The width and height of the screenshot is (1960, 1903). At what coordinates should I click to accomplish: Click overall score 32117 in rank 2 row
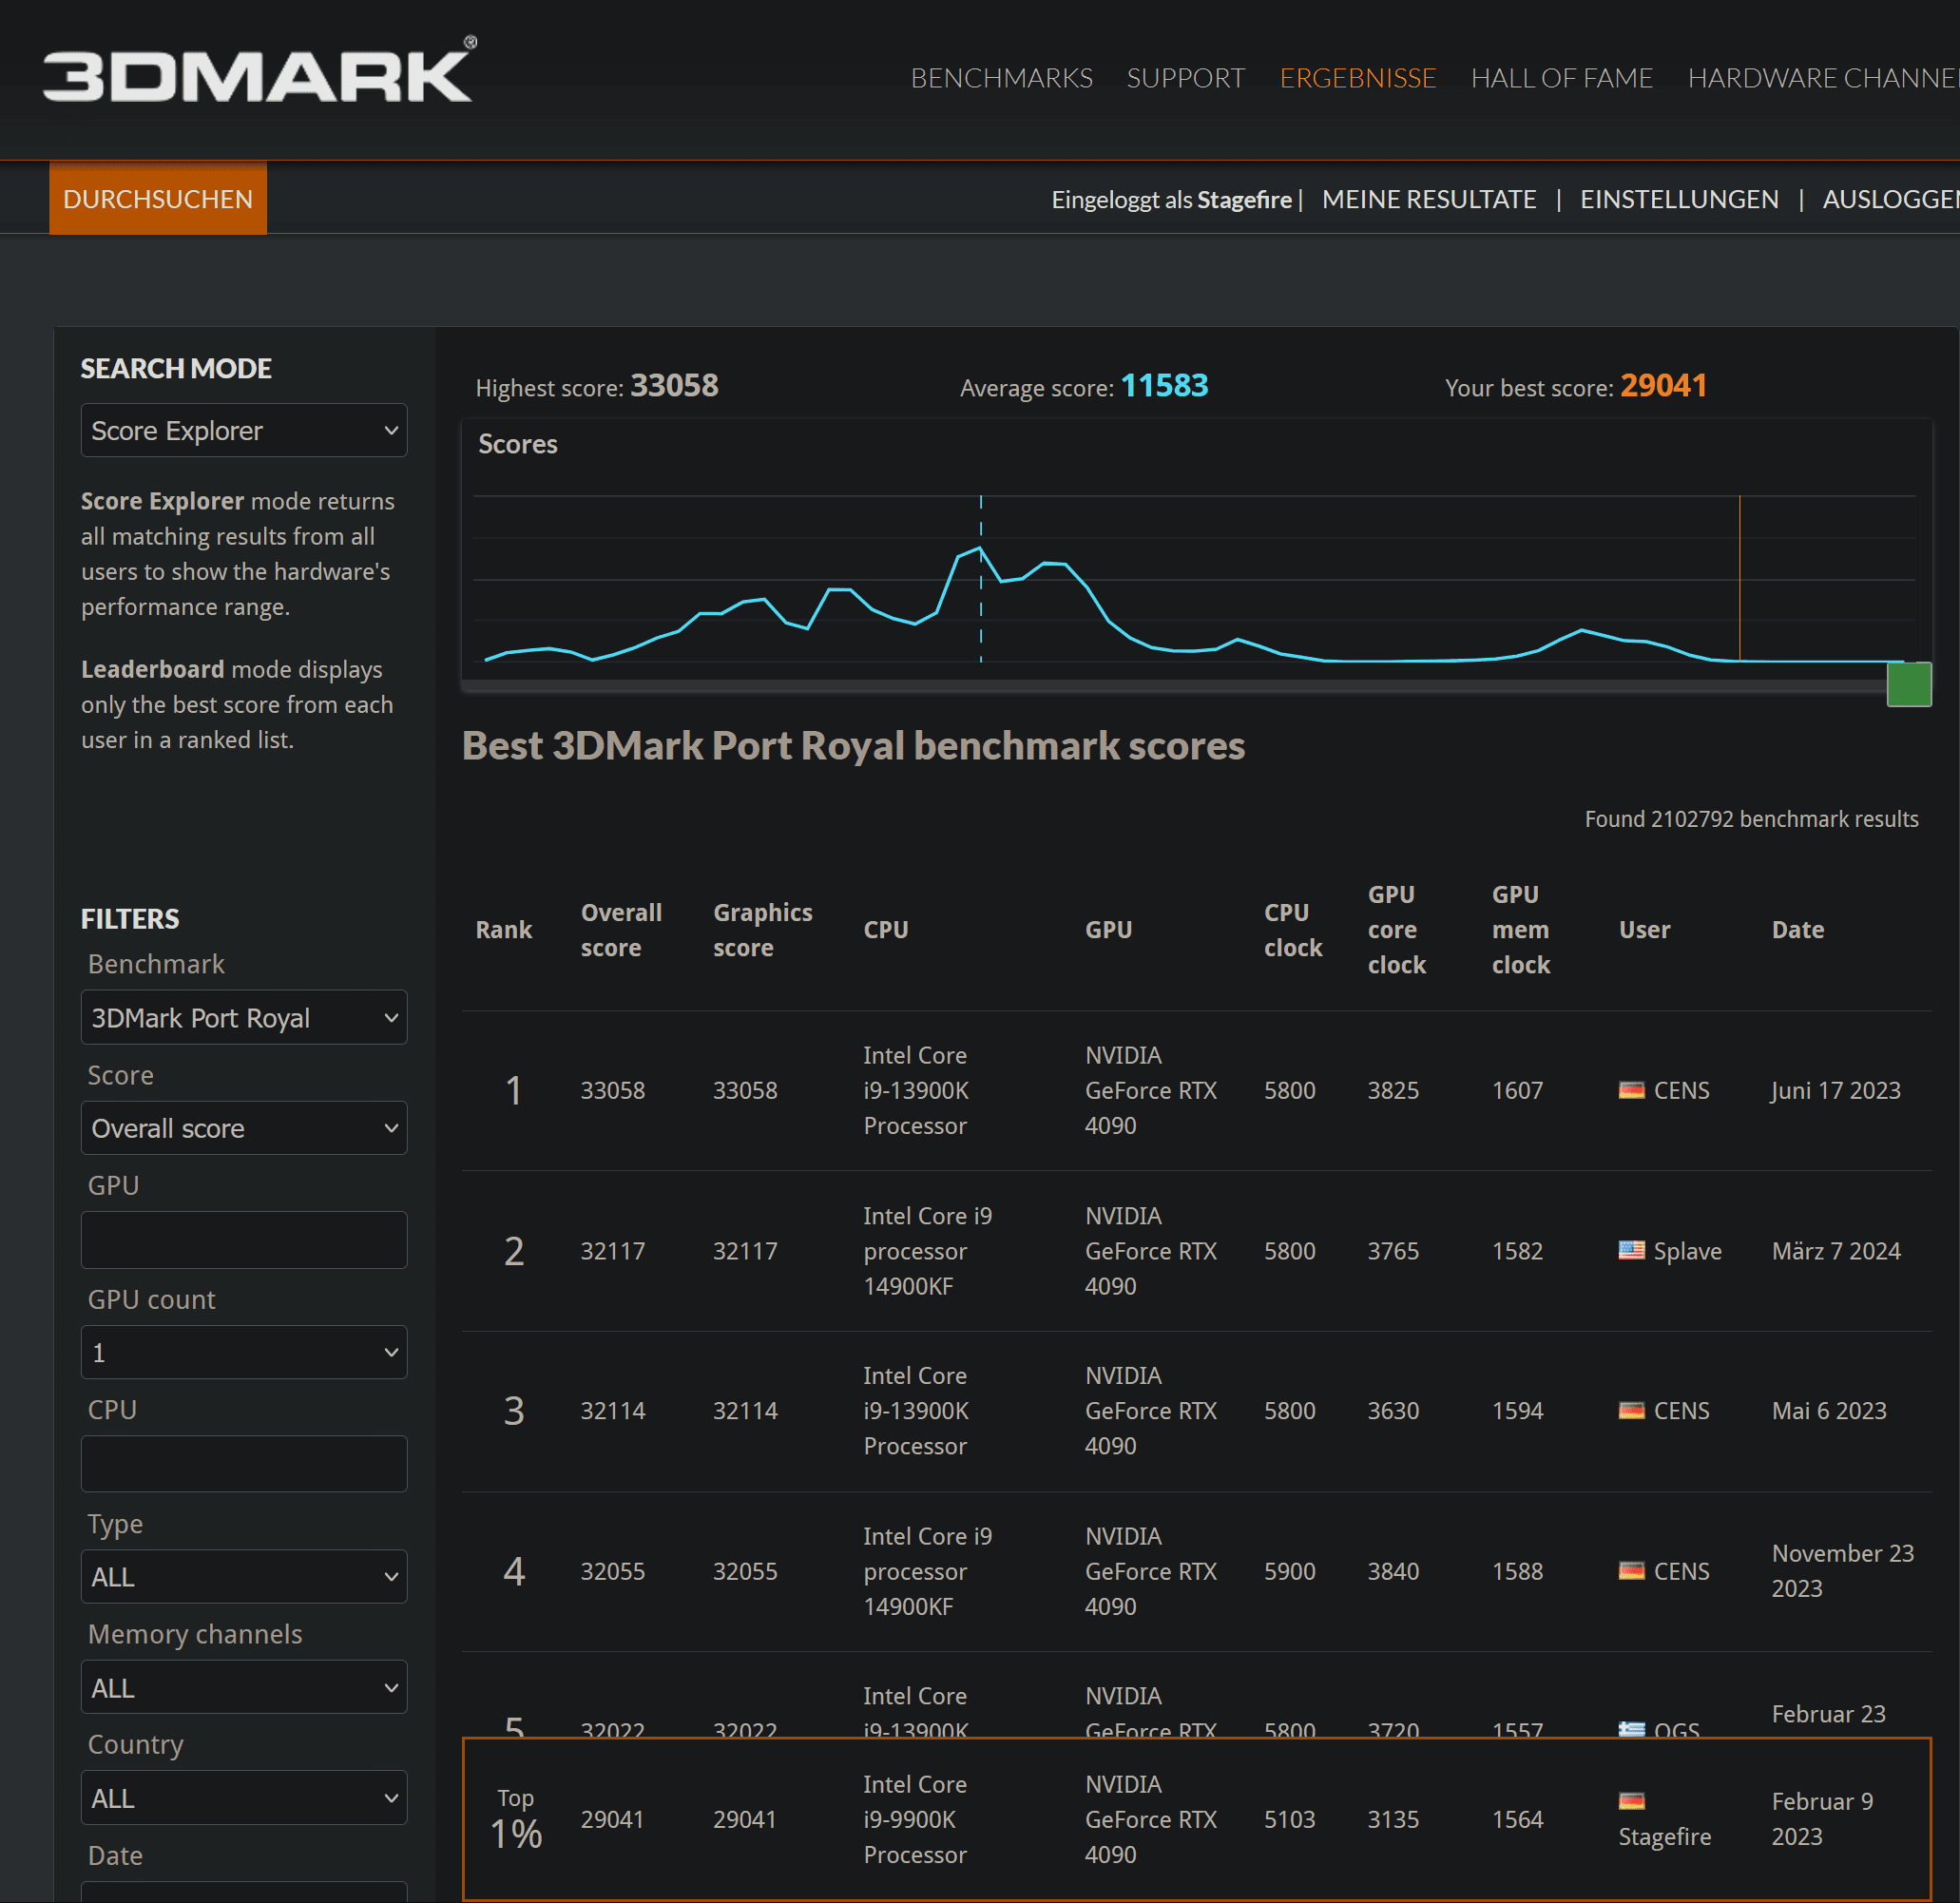pyautogui.click(x=612, y=1251)
